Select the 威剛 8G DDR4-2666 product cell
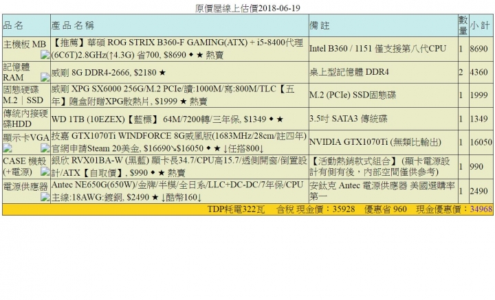 coord(179,72)
